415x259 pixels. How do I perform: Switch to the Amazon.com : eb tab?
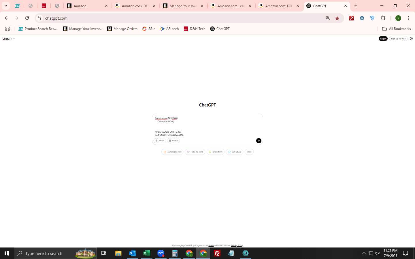[x=231, y=6]
